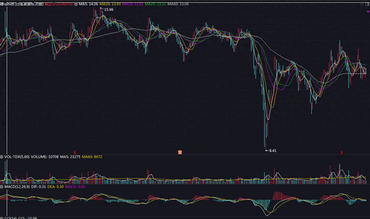370x219 pixels.
Task: Open the MA indicator settings circle icon
Action: 76,4
